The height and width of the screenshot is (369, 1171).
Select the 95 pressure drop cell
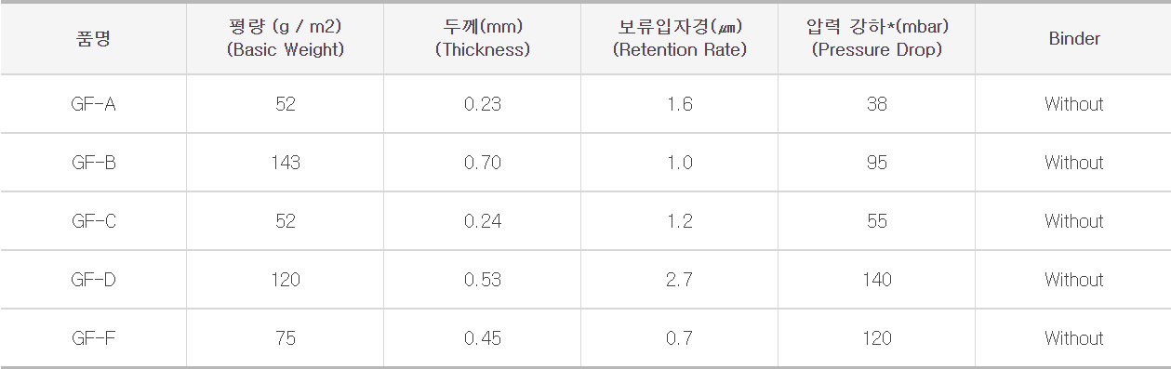coord(876,163)
